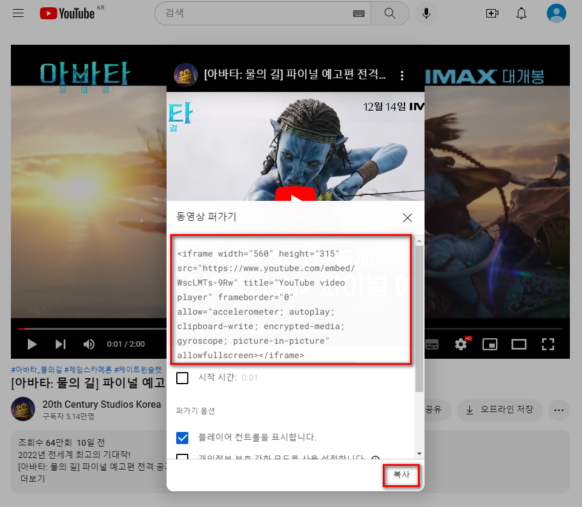
Task: Click the embed dialog scrollbar thumb
Action: 419,318
